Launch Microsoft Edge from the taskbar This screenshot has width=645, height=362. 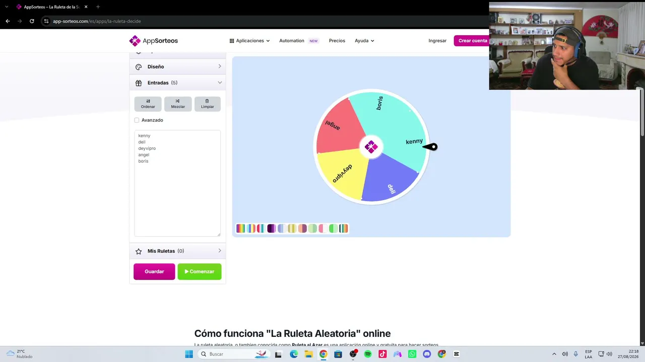[294, 354]
